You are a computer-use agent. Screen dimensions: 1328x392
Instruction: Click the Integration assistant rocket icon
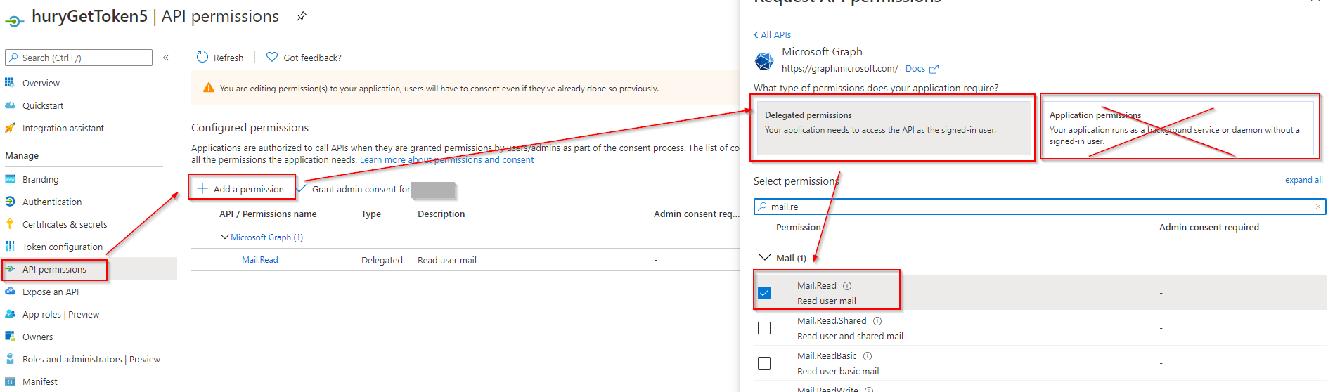pyautogui.click(x=10, y=128)
